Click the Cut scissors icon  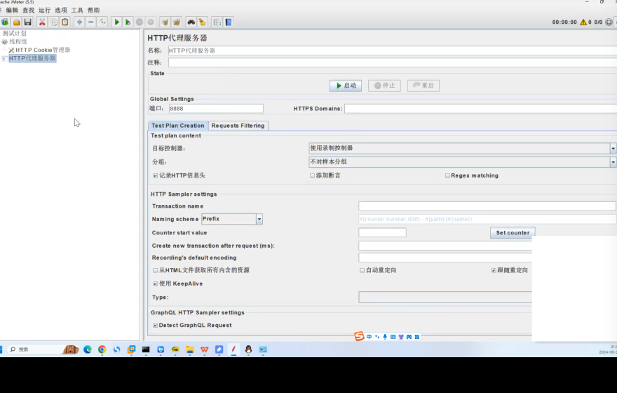42,22
